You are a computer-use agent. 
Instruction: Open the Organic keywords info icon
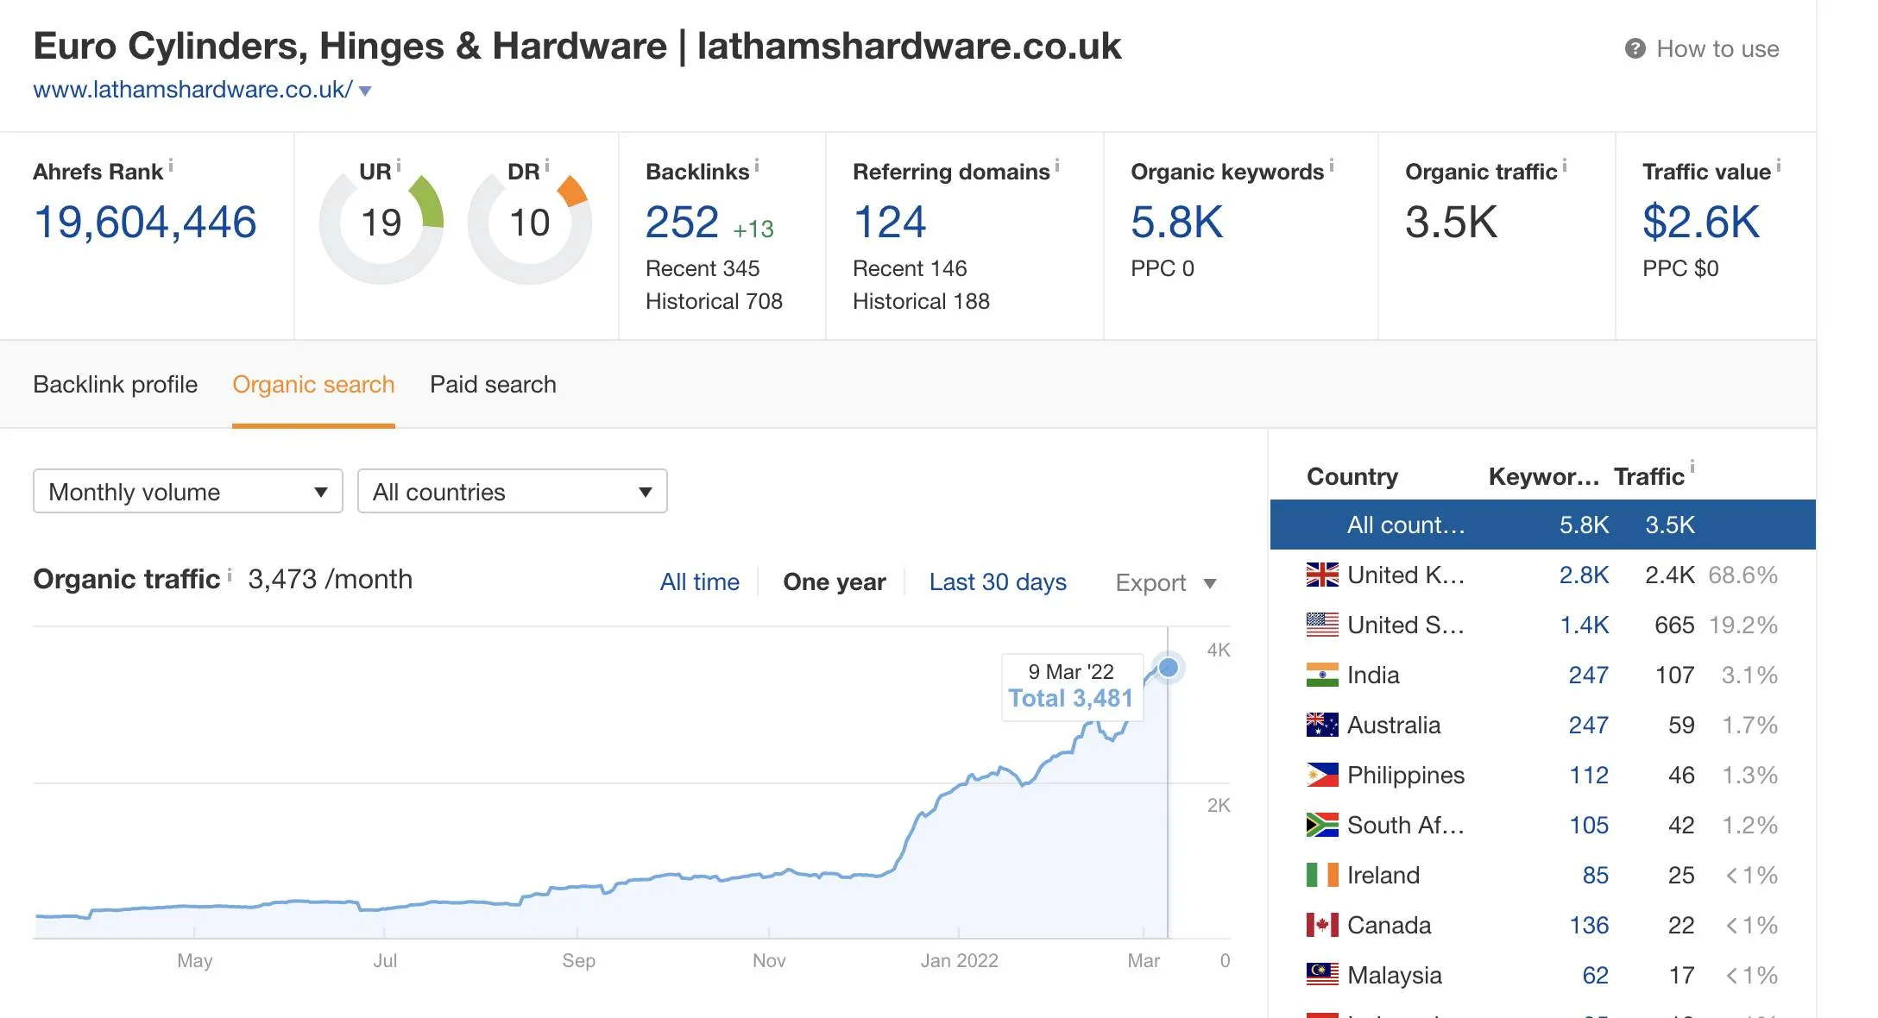point(1332,164)
